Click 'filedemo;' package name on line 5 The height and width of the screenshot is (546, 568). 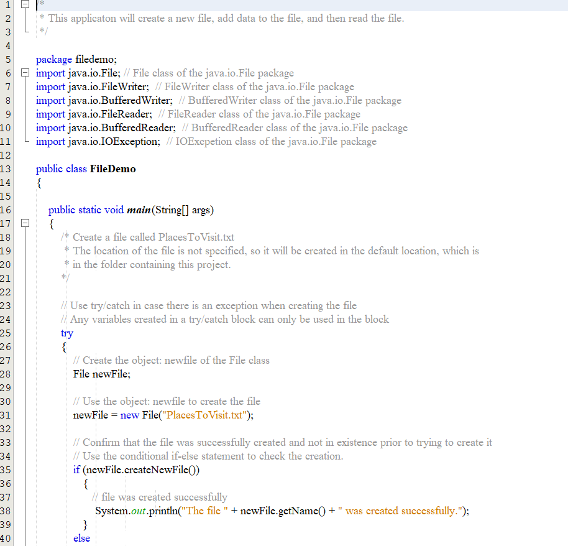pyautogui.click(x=96, y=60)
